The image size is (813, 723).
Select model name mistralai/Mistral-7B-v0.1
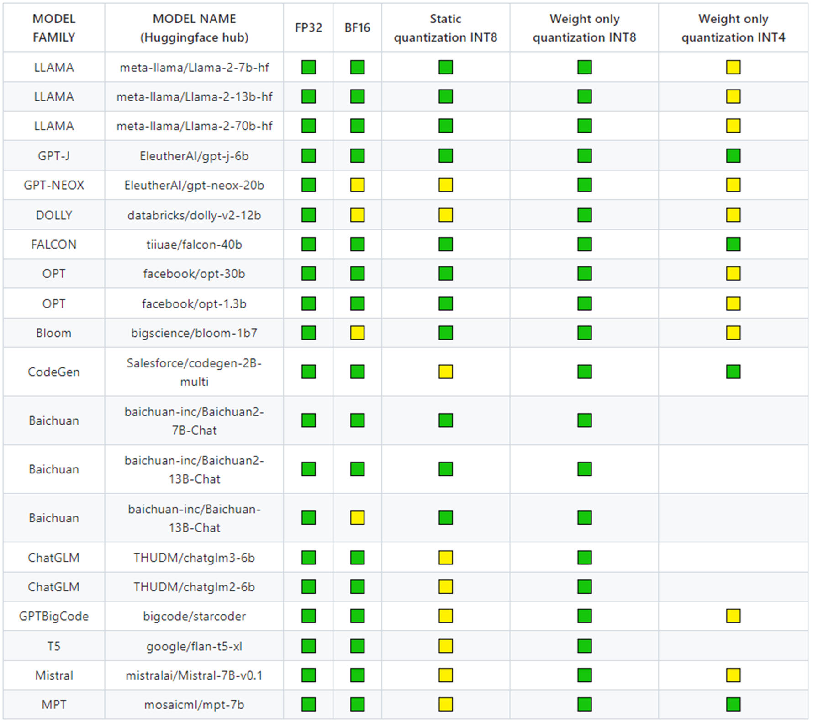point(194,675)
